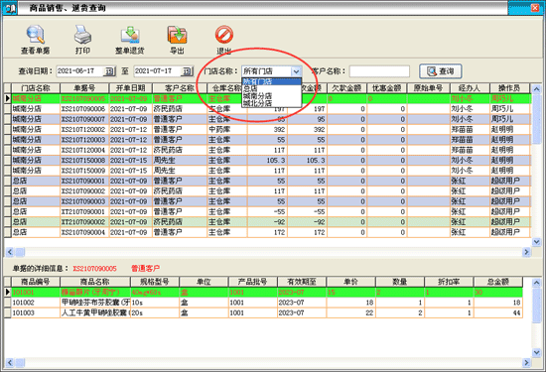Image resolution: width=546 pixels, height=372 pixels.
Task: Click right arrow of detail horizontal scrollbar
Action: coord(526,363)
